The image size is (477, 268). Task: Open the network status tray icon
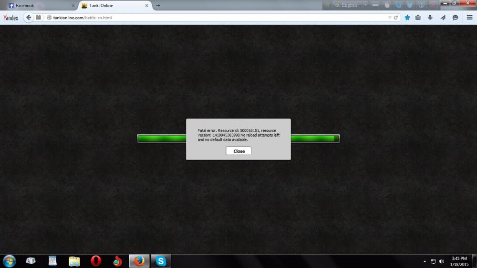434,261
